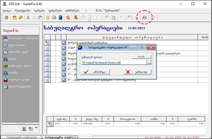Click starred document icon of ქონების row
The width and height of the screenshot is (212, 139).
pyautogui.click(x=47, y=43)
